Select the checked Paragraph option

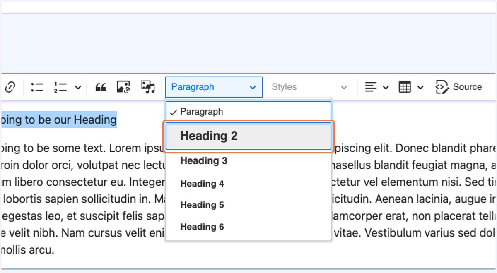[248, 112]
